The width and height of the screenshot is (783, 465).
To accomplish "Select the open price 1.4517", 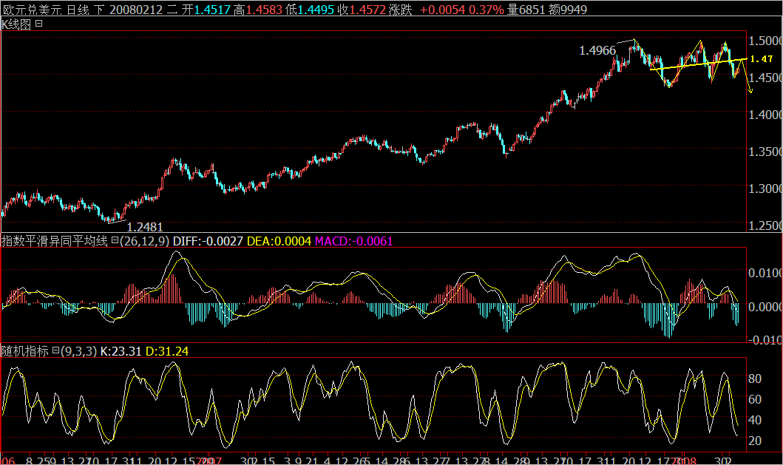I will 211,10.
